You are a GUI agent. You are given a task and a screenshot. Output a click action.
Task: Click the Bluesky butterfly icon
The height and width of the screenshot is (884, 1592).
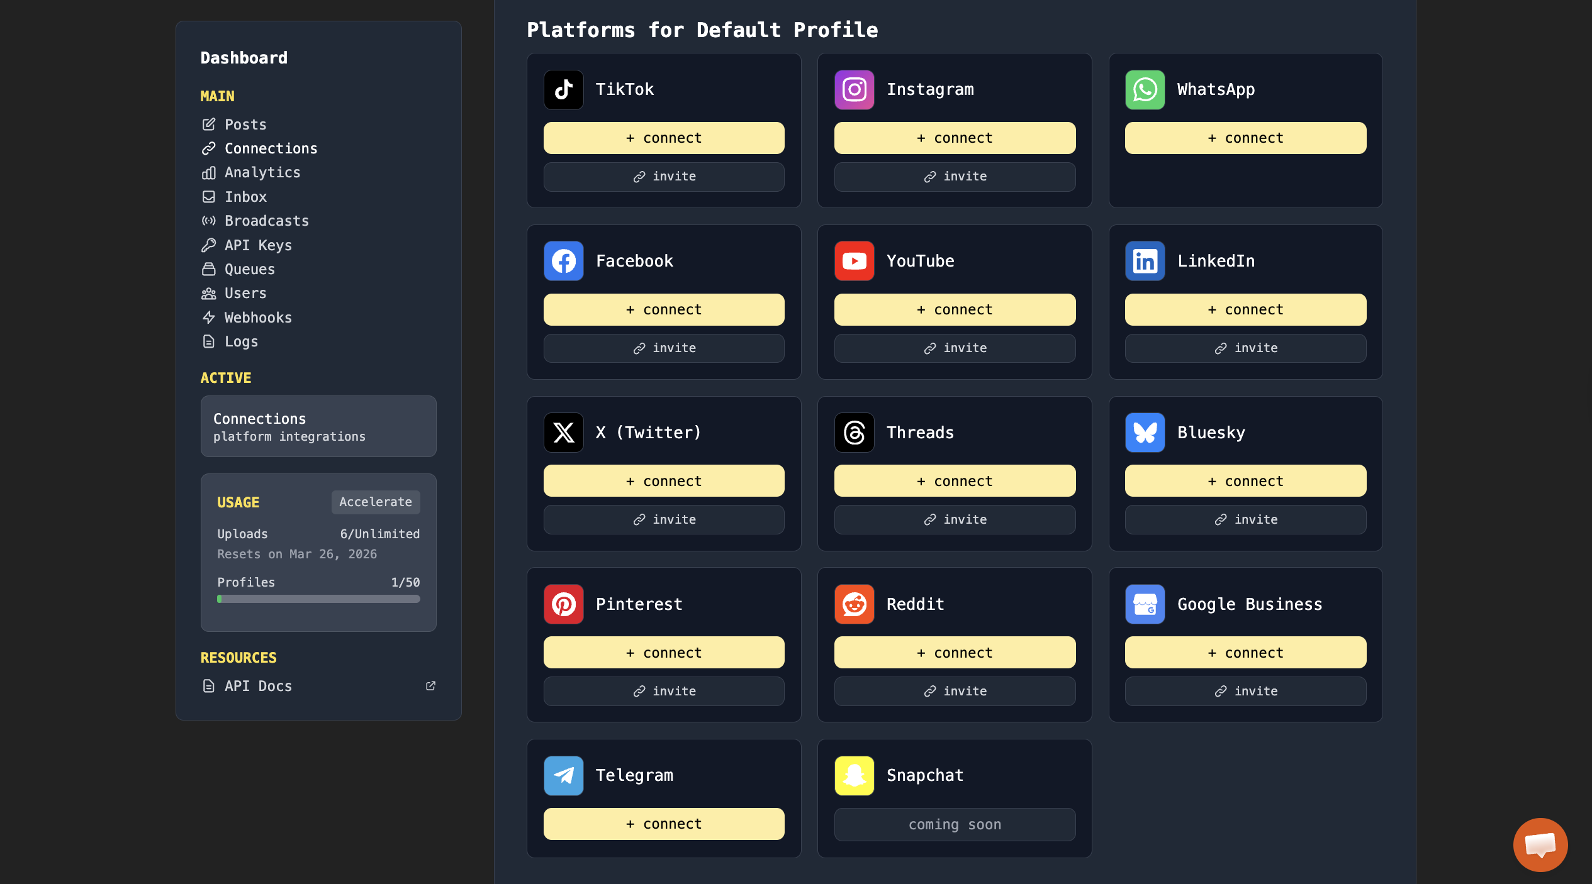point(1145,433)
